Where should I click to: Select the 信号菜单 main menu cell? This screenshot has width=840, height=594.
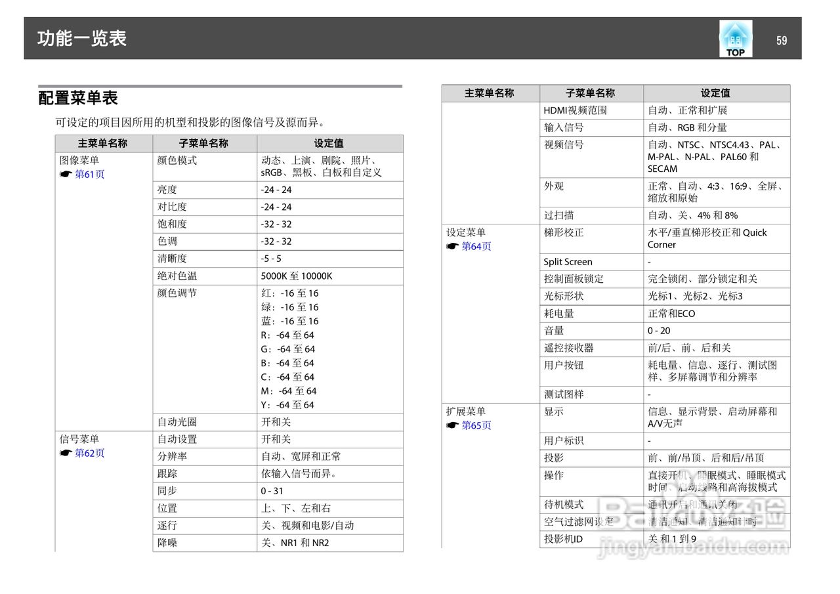104,491
